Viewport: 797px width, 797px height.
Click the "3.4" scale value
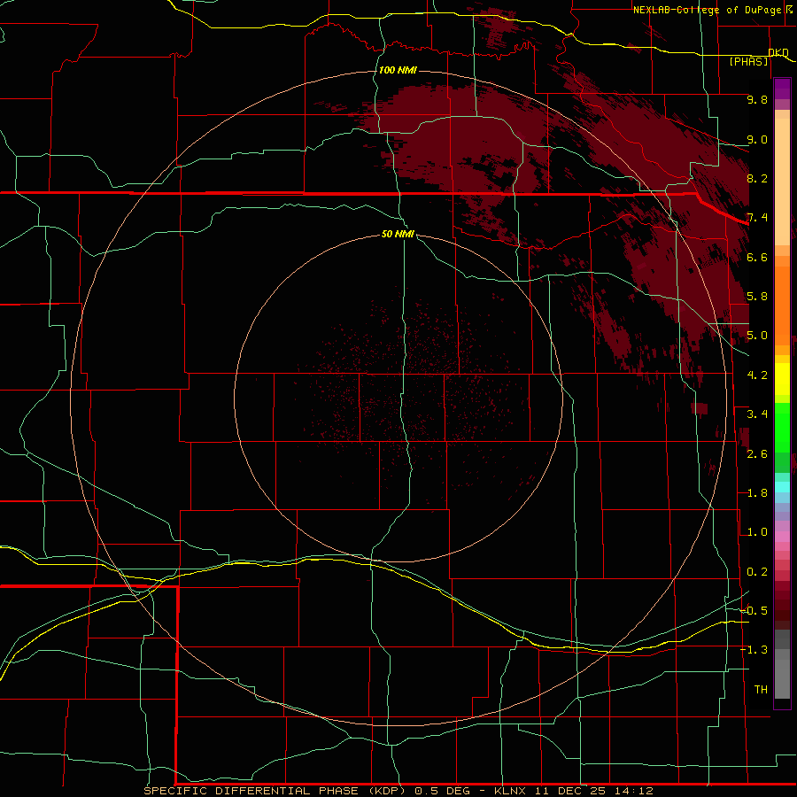click(757, 414)
